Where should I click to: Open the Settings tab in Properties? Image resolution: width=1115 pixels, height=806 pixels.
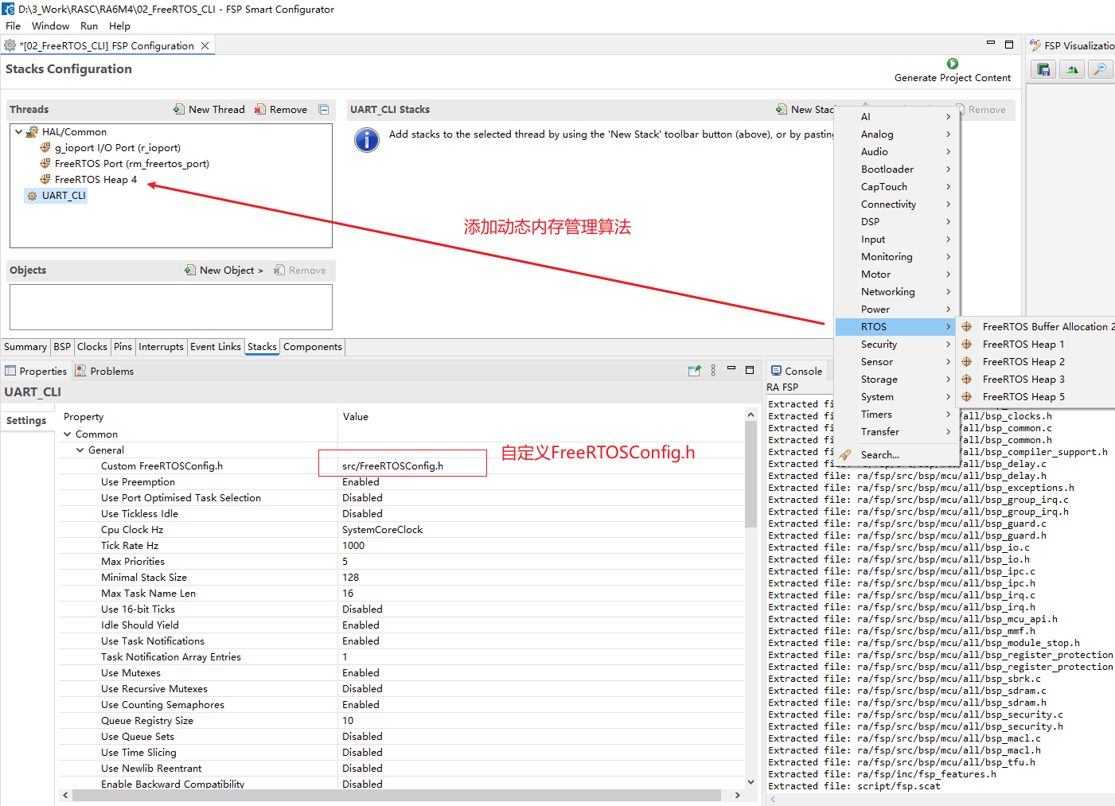(x=26, y=421)
